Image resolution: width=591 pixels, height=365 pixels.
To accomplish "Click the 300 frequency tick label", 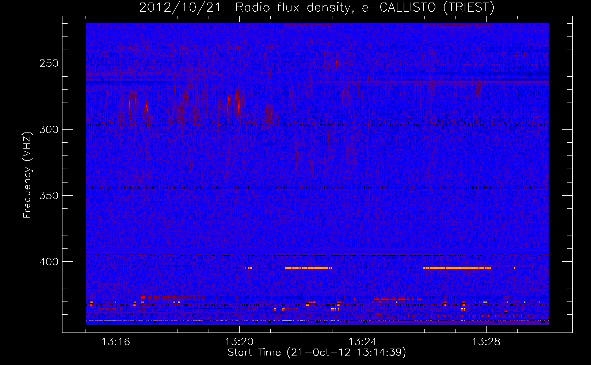I will (49, 130).
